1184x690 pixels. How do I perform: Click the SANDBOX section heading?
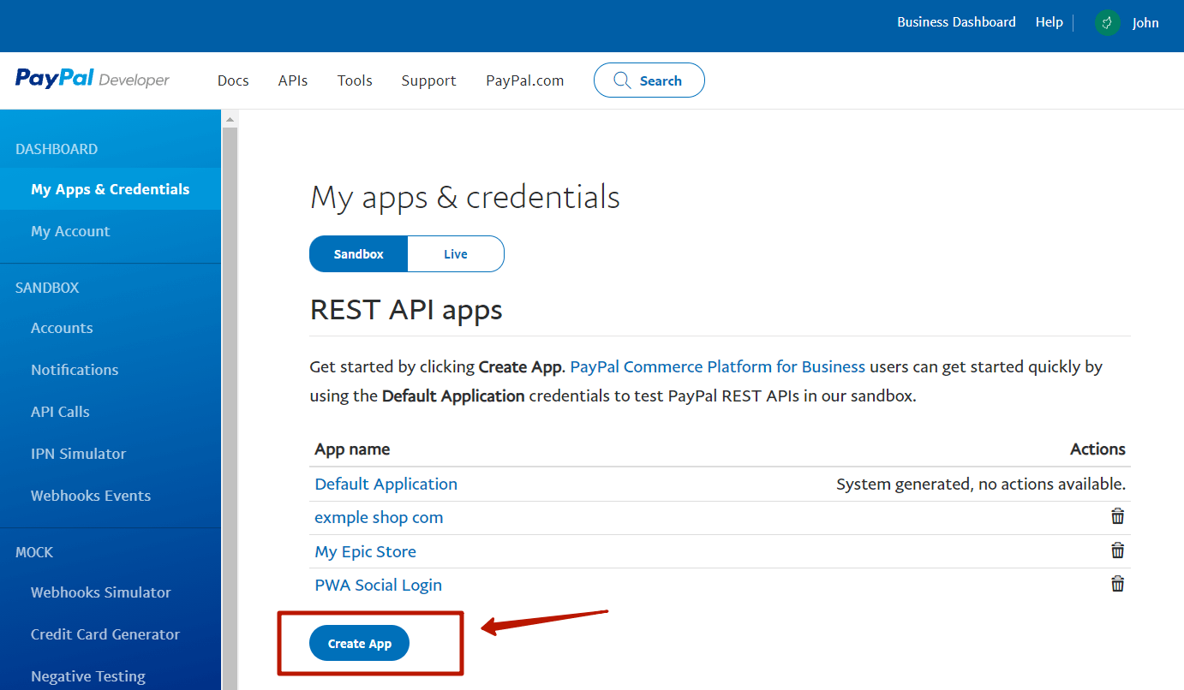pos(47,288)
